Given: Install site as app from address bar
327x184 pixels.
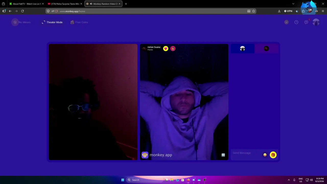Looking at the screenshot, I should [x=249, y=11].
